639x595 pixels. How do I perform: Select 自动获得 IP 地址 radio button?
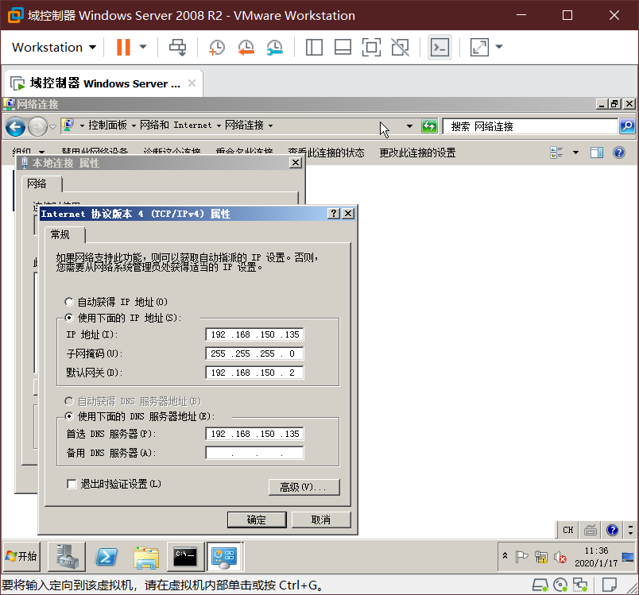coord(69,302)
